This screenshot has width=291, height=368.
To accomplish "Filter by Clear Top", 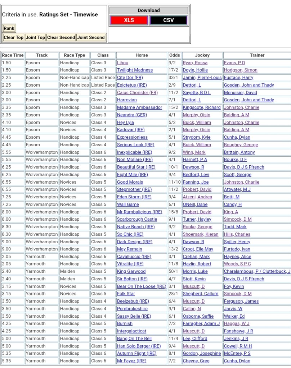I will coord(13,37).
